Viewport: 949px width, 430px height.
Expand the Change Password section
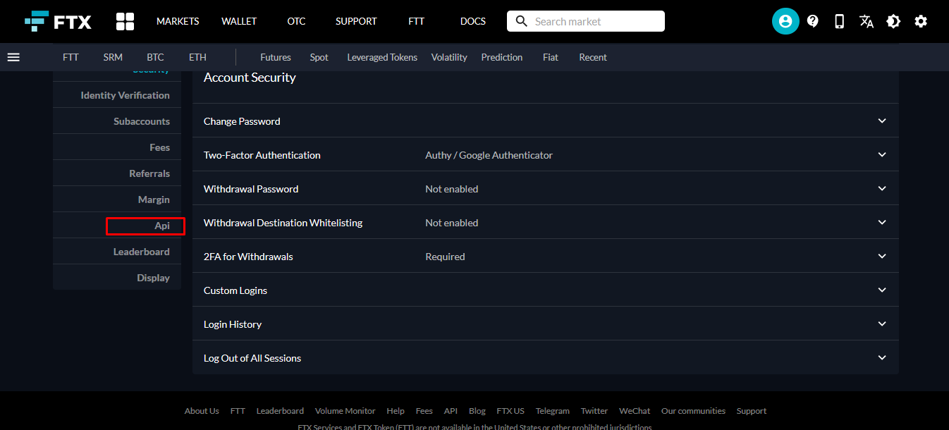[x=881, y=121]
